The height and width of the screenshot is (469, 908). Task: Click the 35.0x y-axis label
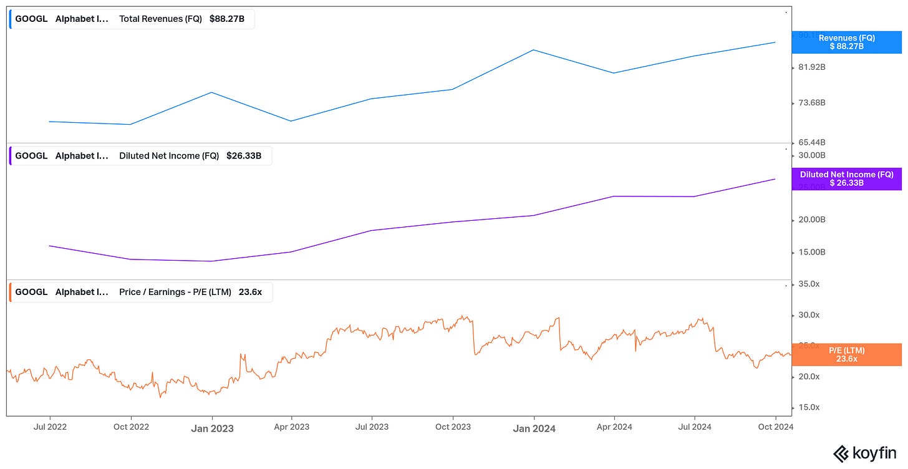[x=809, y=284]
